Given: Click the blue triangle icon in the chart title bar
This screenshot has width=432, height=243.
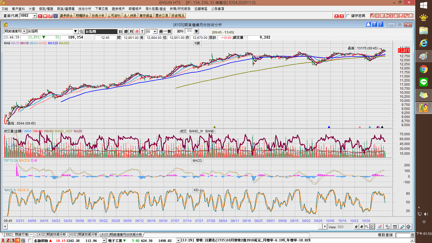Looking at the screenshot, I should tap(369, 24).
